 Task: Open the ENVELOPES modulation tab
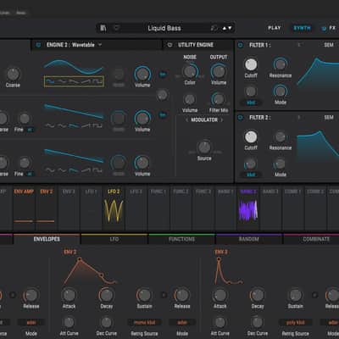point(47,239)
